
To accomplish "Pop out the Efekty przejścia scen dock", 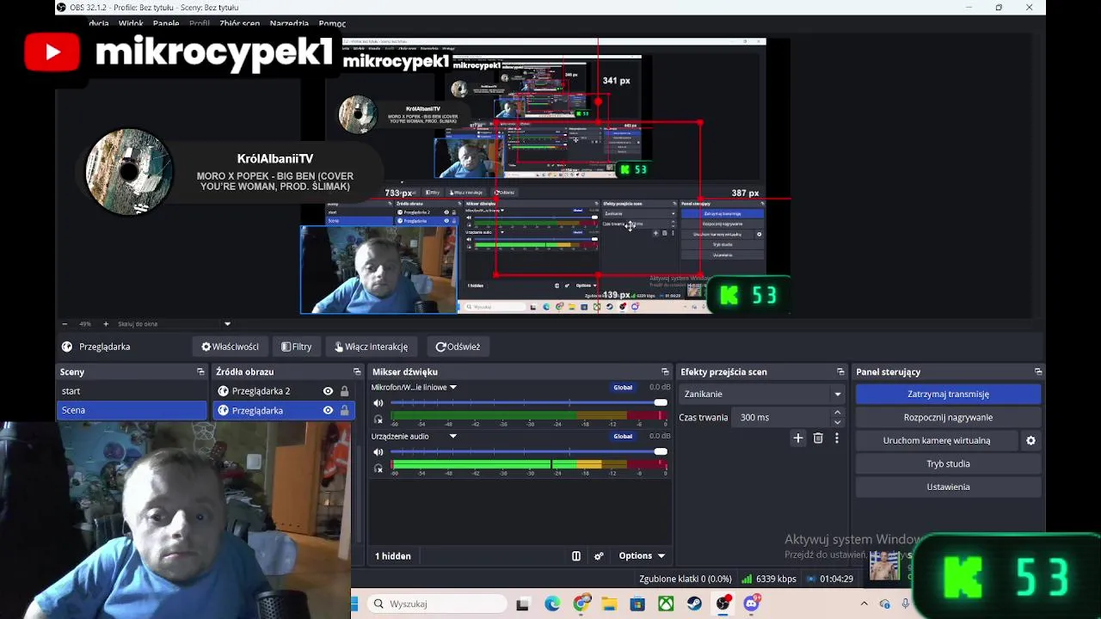I will [x=840, y=372].
